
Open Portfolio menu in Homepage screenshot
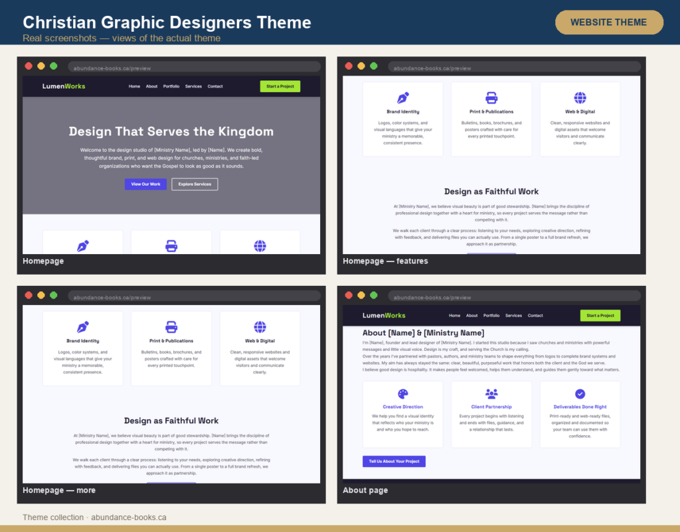click(x=171, y=86)
